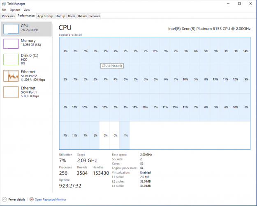Click the 'Memory' label in sidebar
Image resolution: width=257 pixels, height=206 pixels.
click(x=28, y=41)
